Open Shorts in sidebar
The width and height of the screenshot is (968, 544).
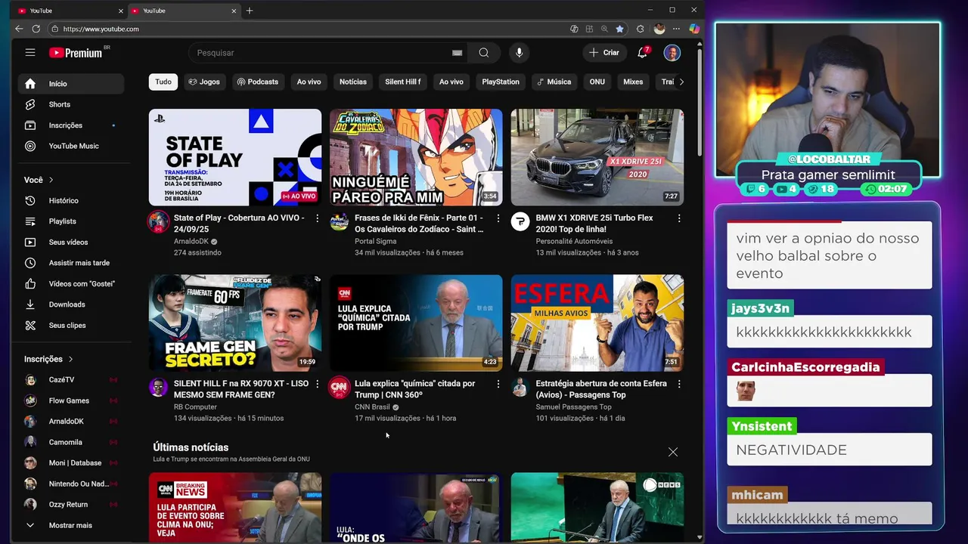pyautogui.click(x=71, y=104)
